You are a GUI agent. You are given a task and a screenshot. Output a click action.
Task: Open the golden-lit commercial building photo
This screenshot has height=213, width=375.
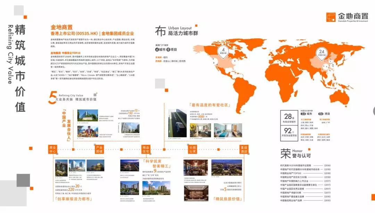tap(95, 165)
